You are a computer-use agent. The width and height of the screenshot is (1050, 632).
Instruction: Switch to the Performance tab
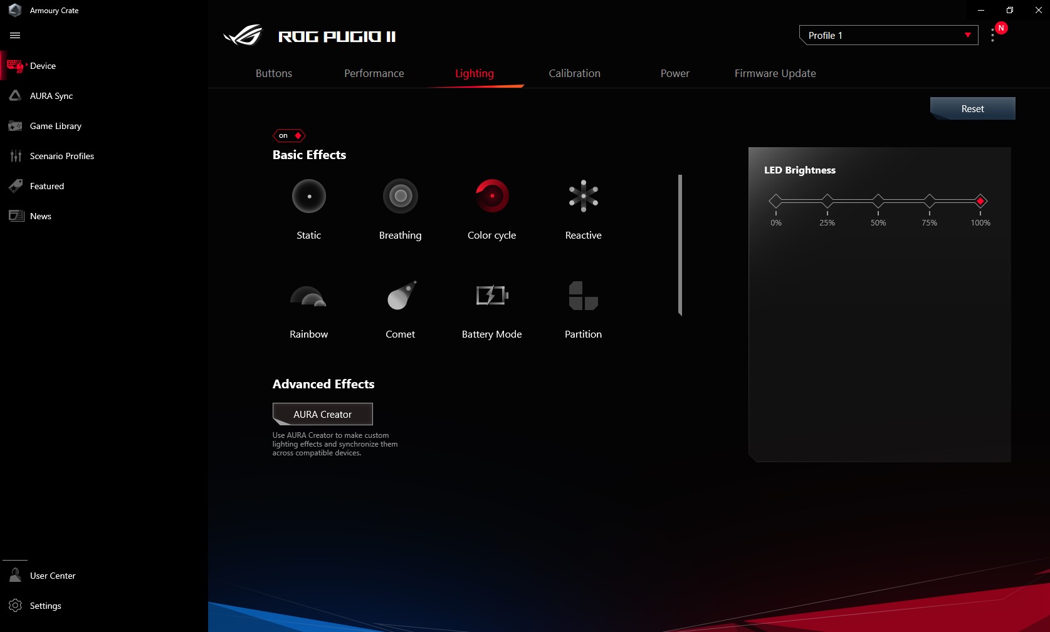click(374, 73)
